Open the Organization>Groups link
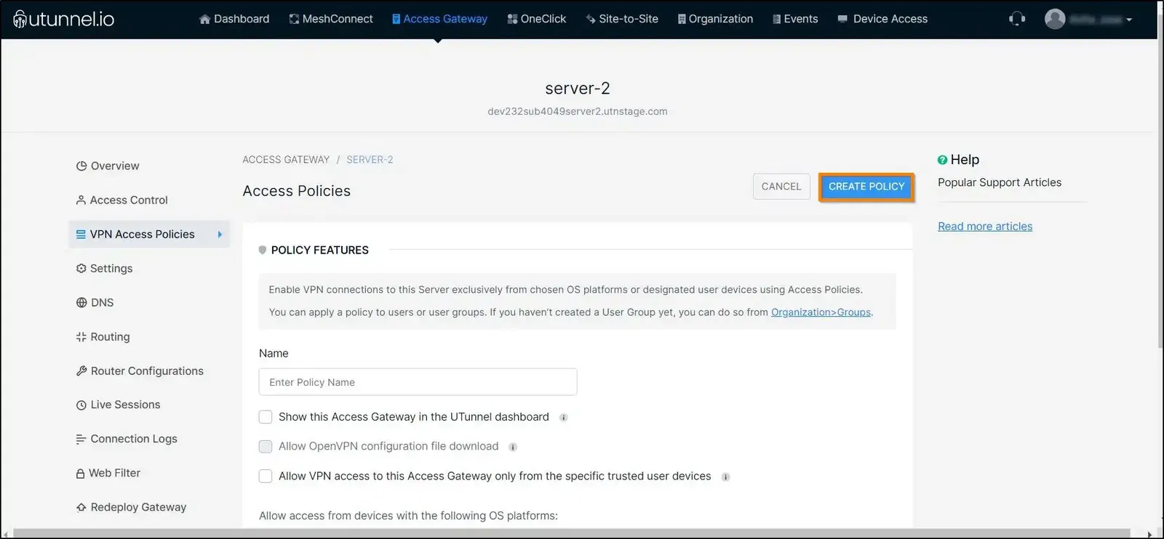 click(821, 312)
